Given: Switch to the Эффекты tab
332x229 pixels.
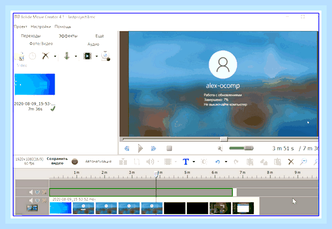Looking at the screenshot, I should (x=68, y=36).
